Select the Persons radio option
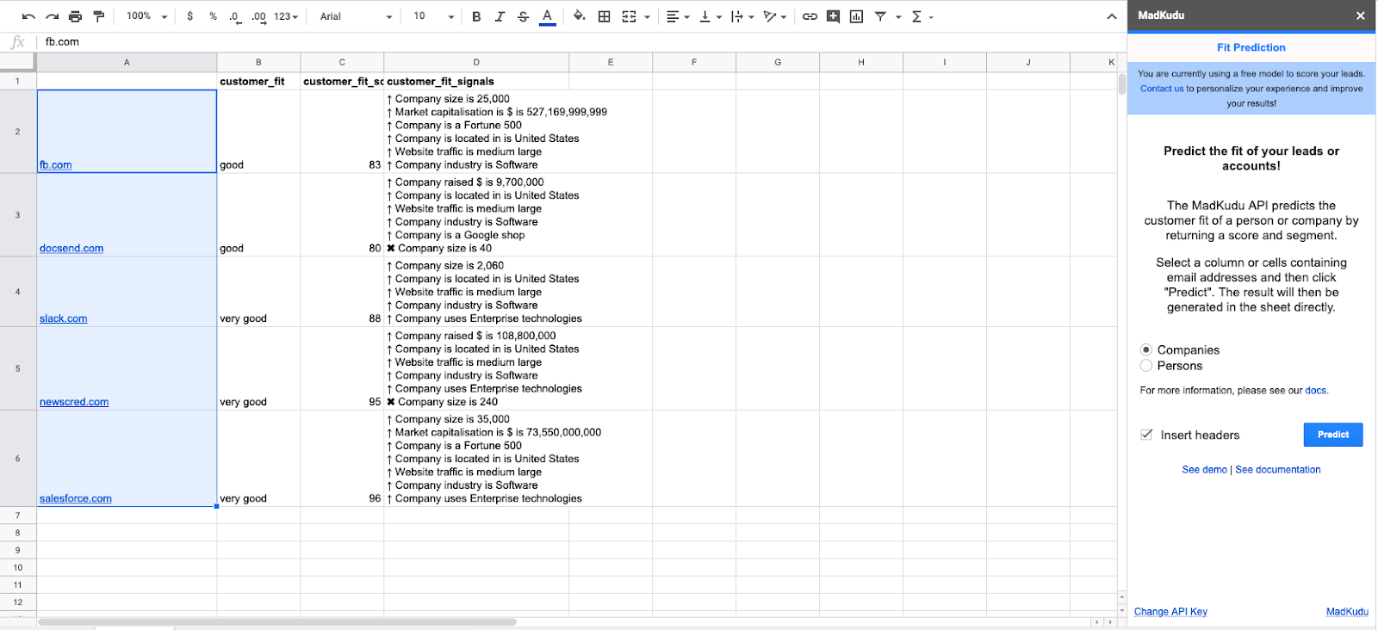The width and height of the screenshot is (1378, 630). pyautogui.click(x=1146, y=366)
